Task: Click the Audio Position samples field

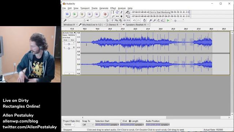Action: pyautogui.click(x=158, y=125)
